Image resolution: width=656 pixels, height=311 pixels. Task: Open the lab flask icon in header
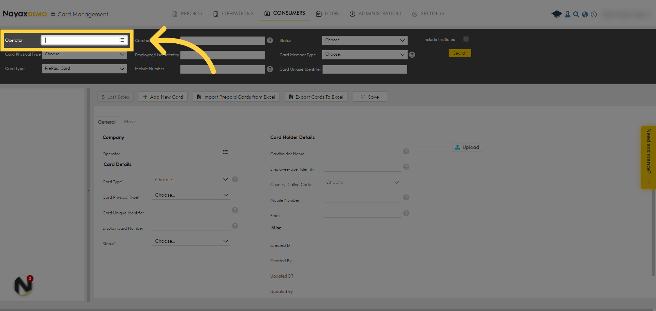coord(568,14)
